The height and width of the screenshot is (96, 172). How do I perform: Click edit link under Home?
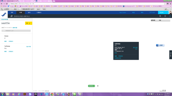point(5,41)
